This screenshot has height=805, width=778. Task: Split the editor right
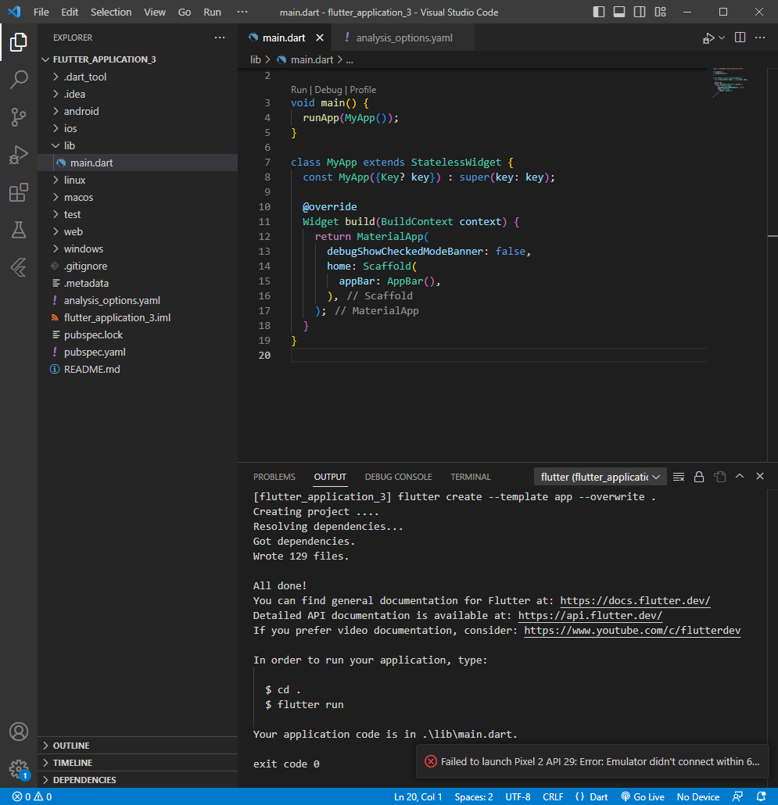tap(740, 38)
